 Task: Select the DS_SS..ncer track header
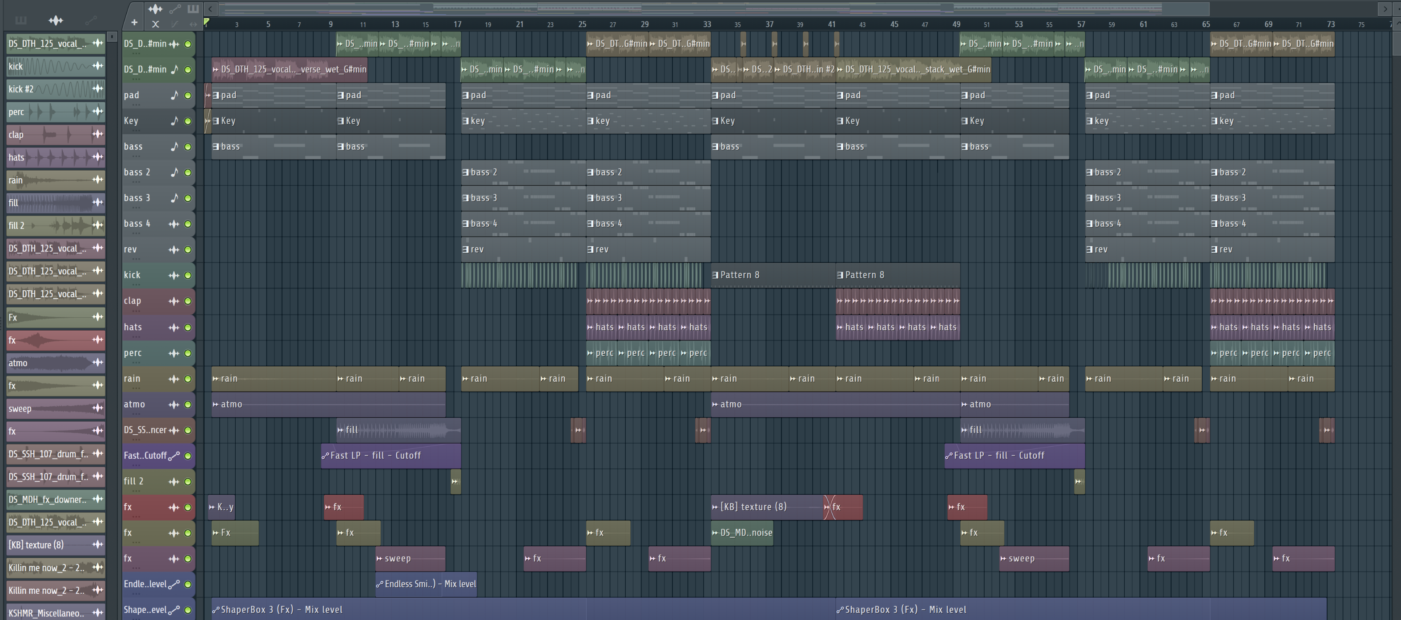tap(158, 430)
